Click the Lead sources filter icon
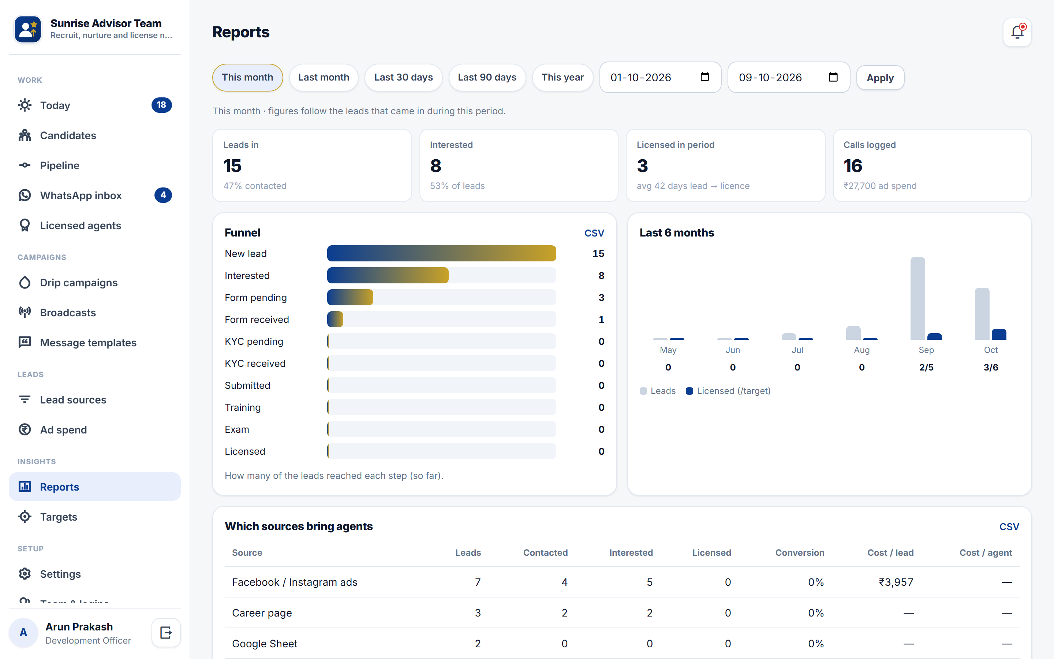Image resolution: width=1054 pixels, height=659 pixels. pos(25,400)
